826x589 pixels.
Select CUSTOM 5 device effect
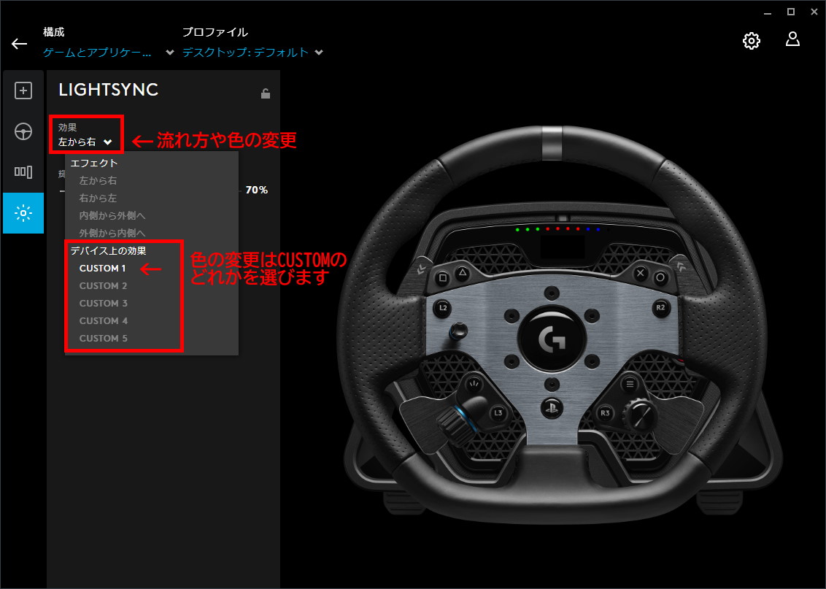[x=104, y=338]
